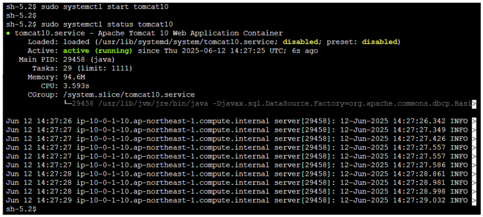Click the truncation marker on the 14:27:28.998 log line
This screenshot has width=483, height=217.
[x=474, y=192]
